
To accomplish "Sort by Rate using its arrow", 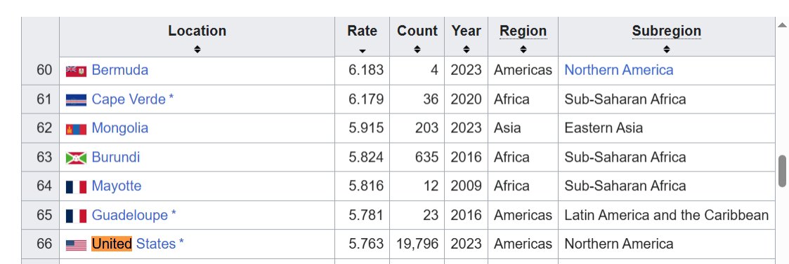I will tap(363, 50).
